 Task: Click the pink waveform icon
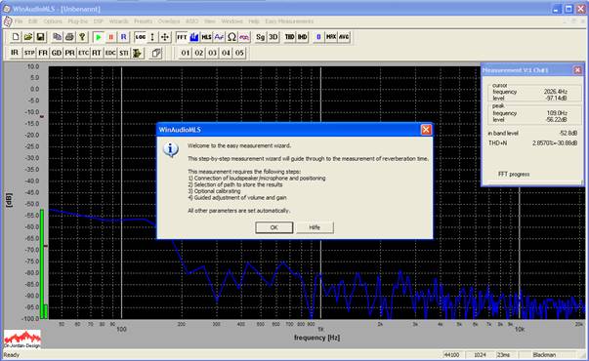point(244,37)
